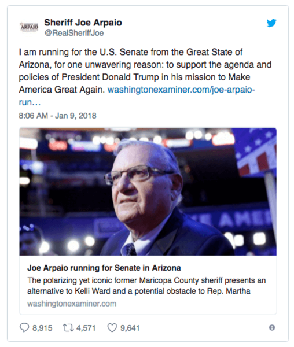The height and width of the screenshot is (347, 294).
Task: Like the tweet with heart icon
Action: (x=112, y=328)
